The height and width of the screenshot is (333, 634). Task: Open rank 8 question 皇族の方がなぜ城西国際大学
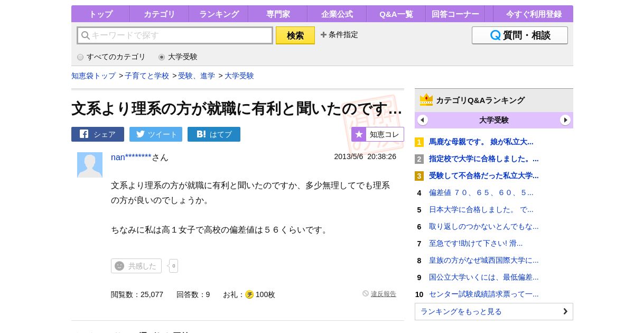pos(483,260)
